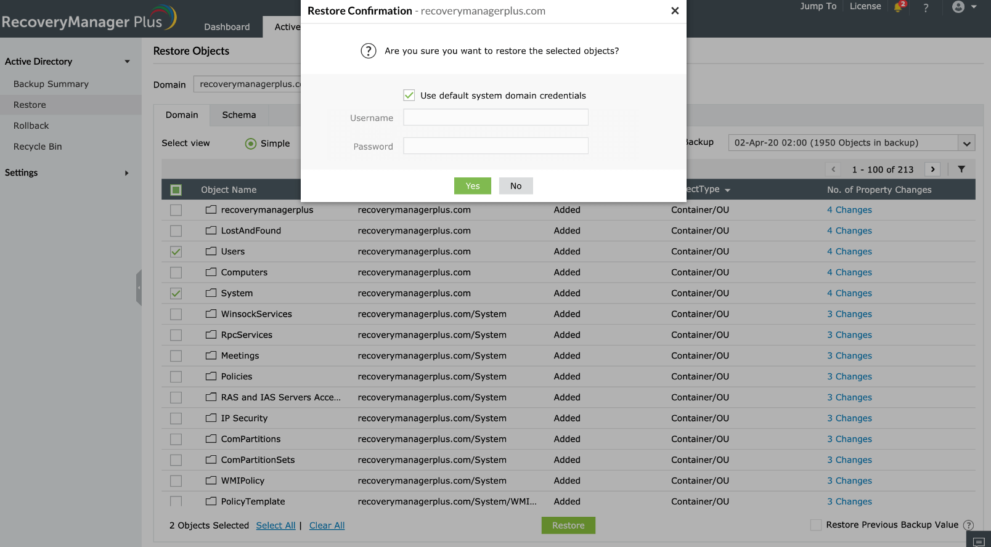This screenshot has width=991, height=547.
Task: Open the chat icon at bottom right
Action: [979, 541]
